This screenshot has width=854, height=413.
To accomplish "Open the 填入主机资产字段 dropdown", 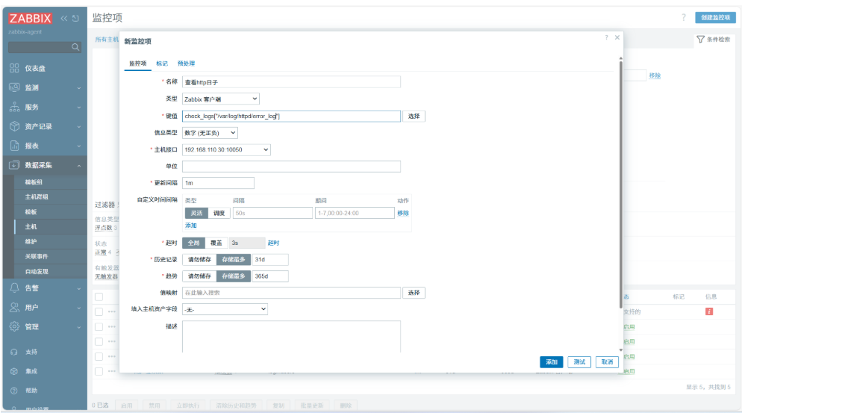I will (225, 309).
